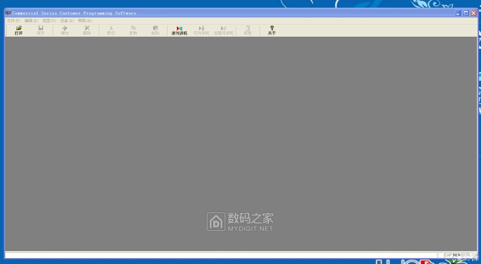Save the codeplug using the 保存 icon
Screen dimensions: 481x264
tap(40, 30)
